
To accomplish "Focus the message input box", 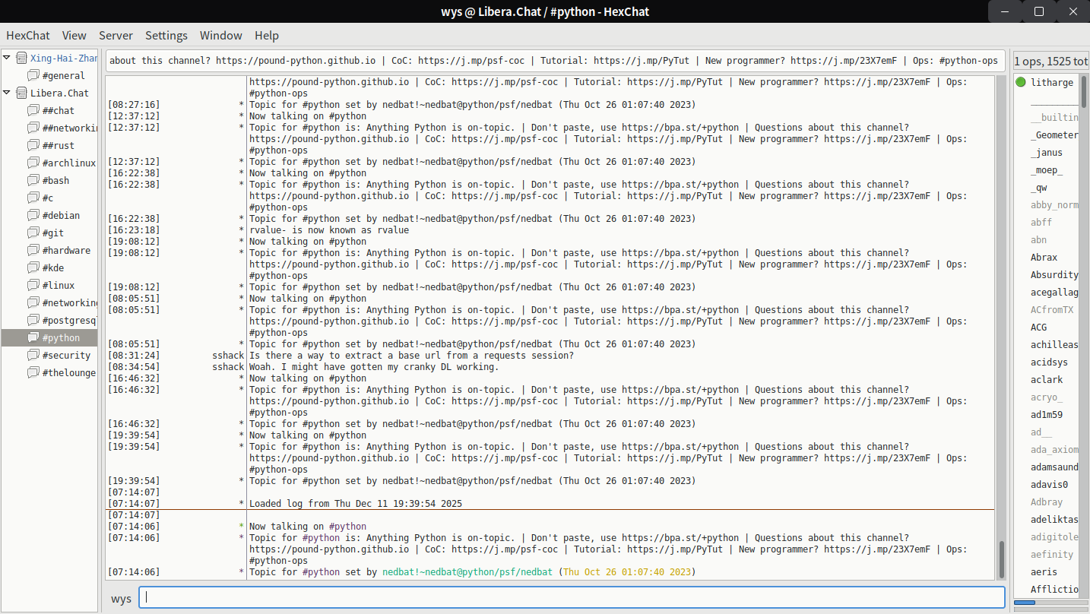I will pyautogui.click(x=572, y=597).
